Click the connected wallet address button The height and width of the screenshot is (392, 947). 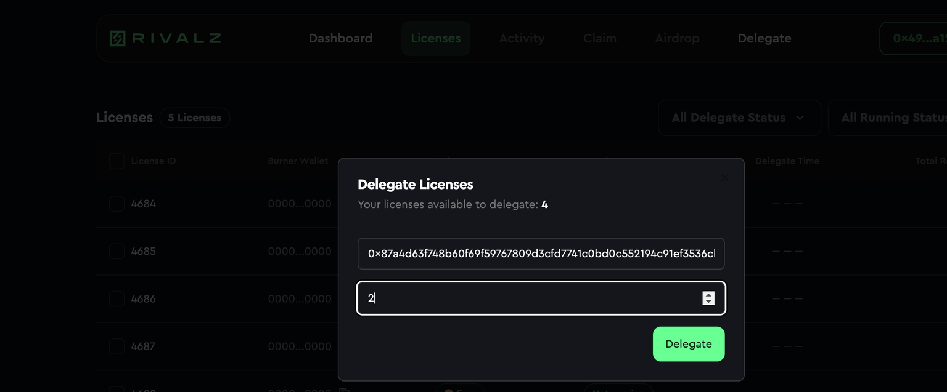pos(916,38)
